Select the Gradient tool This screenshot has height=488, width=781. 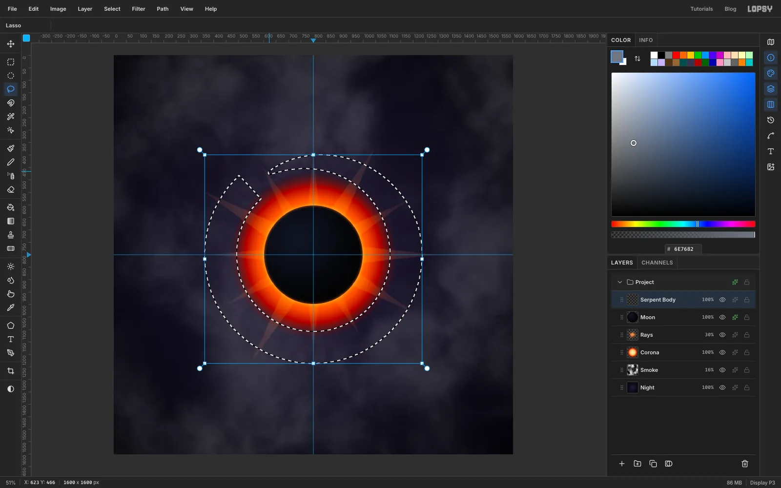[x=11, y=221]
